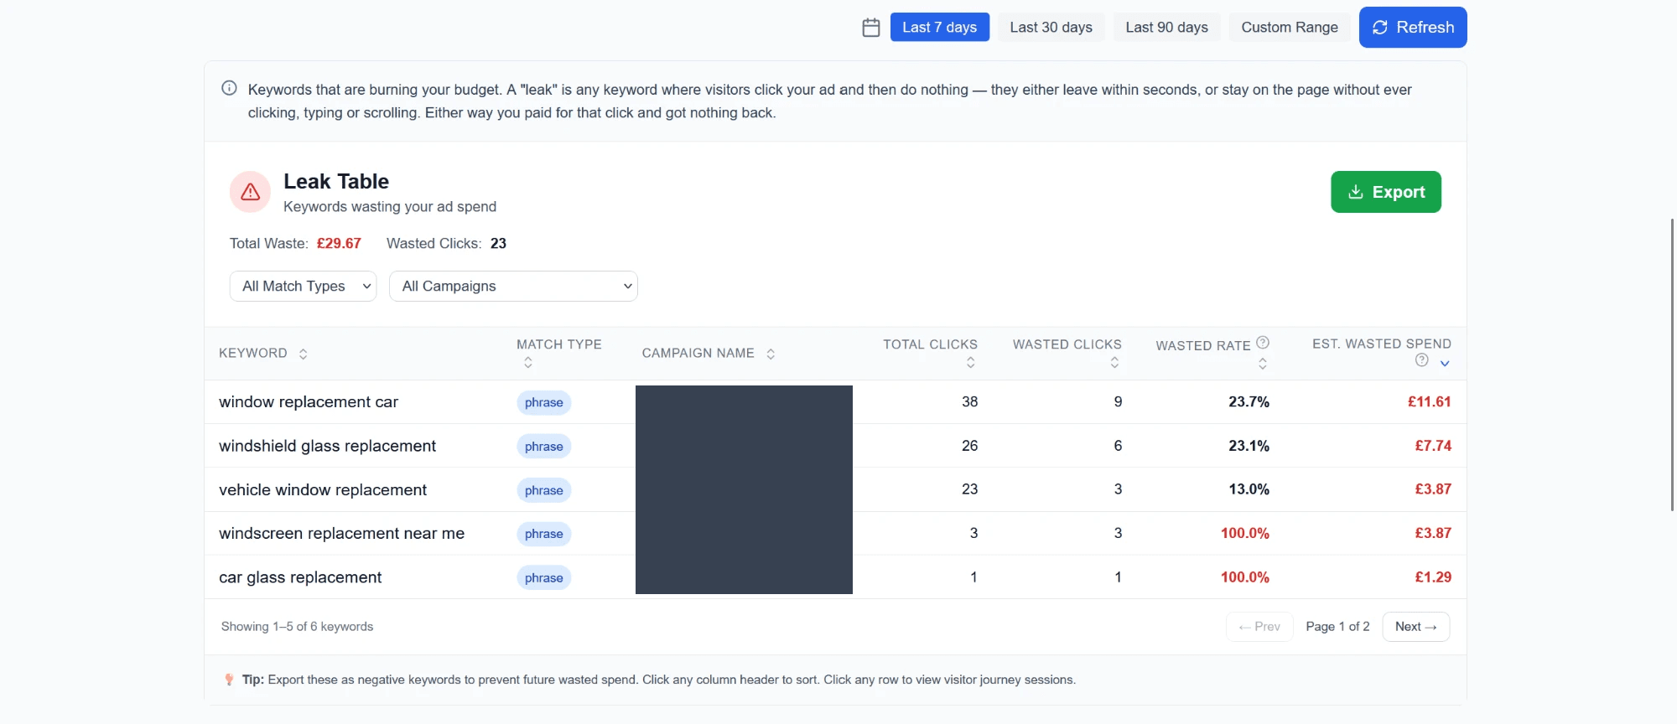
Task: Click the £7.74 wasted spend value
Action: [1433, 446]
